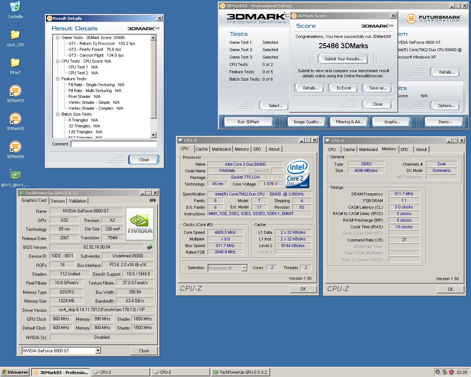The height and width of the screenshot is (377, 471).
Task: Click the Futuremark Corporation logo
Action: [433, 18]
